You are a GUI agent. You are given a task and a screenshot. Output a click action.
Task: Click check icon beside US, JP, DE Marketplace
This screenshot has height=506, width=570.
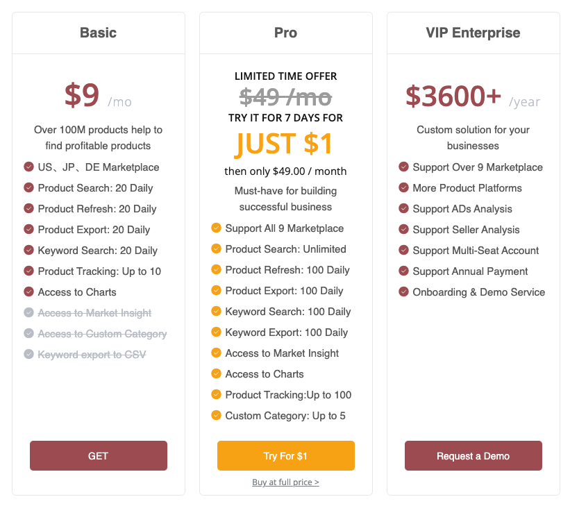coord(28,167)
